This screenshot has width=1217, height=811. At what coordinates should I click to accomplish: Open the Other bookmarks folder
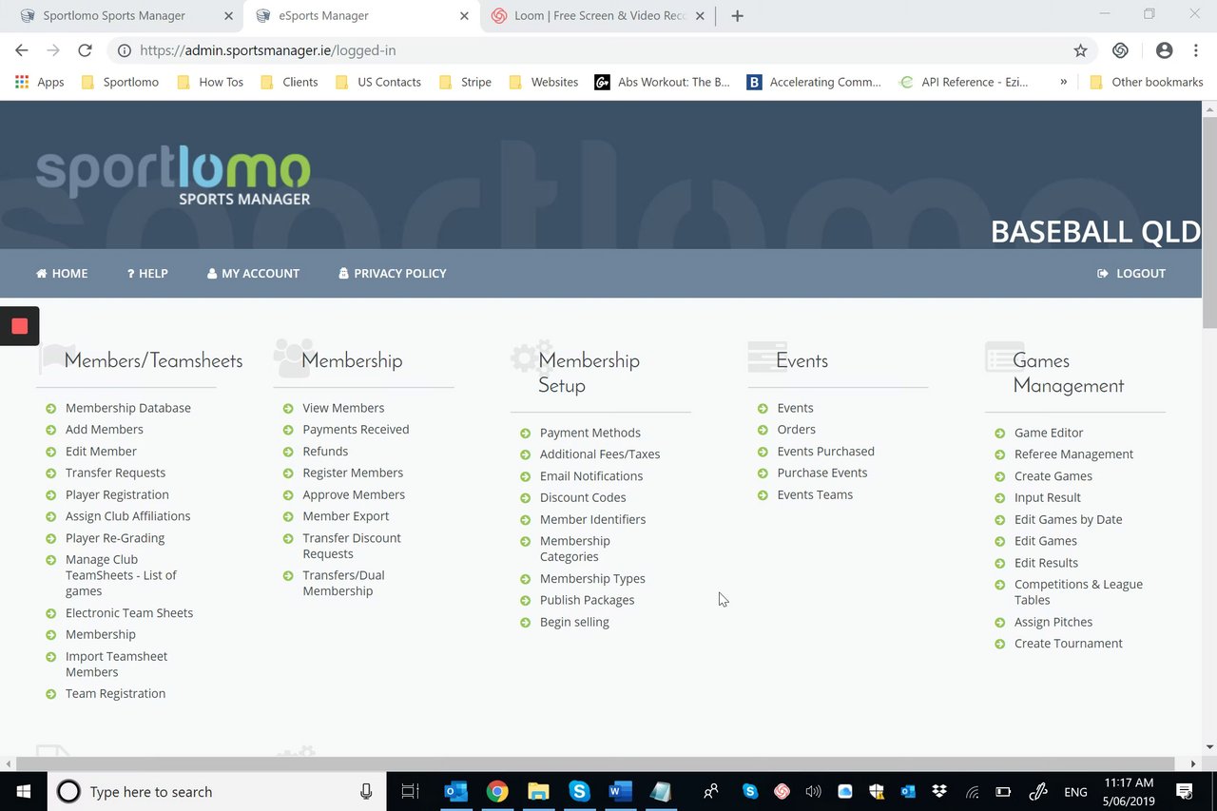[1147, 82]
